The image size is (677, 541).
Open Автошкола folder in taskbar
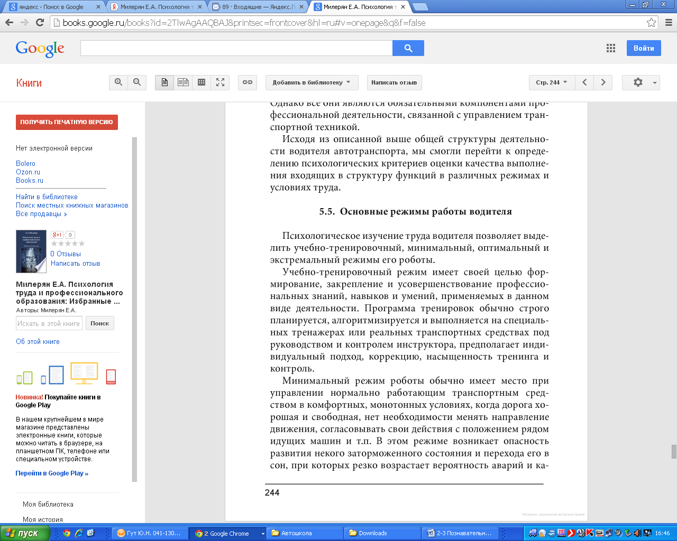305,533
